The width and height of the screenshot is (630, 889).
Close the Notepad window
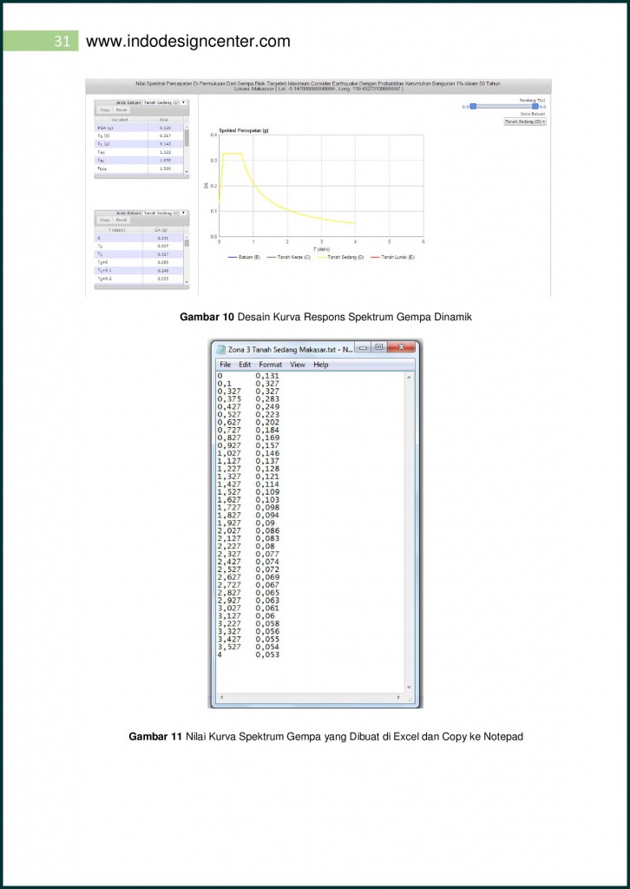click(402, 347)
